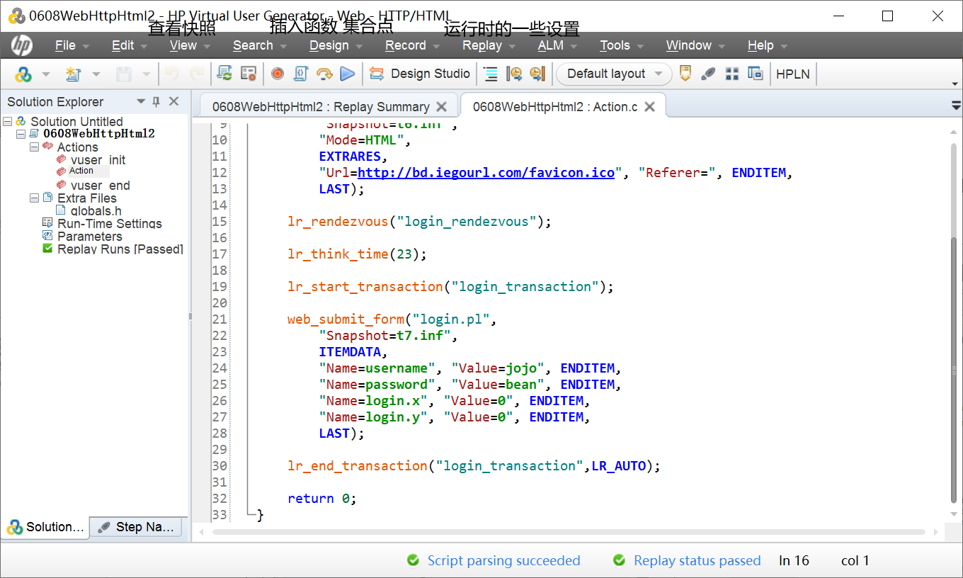Screen dimensions: 963x578
Task: Click the Regenerate Script icon
Action: [224, 74]
